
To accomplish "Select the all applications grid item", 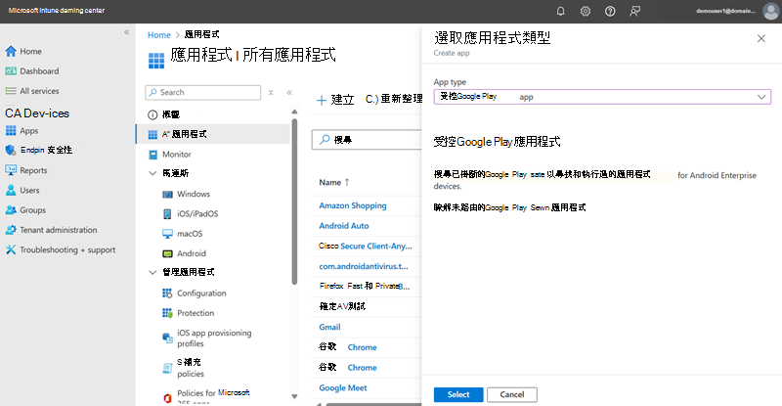I will coord(212,134).
